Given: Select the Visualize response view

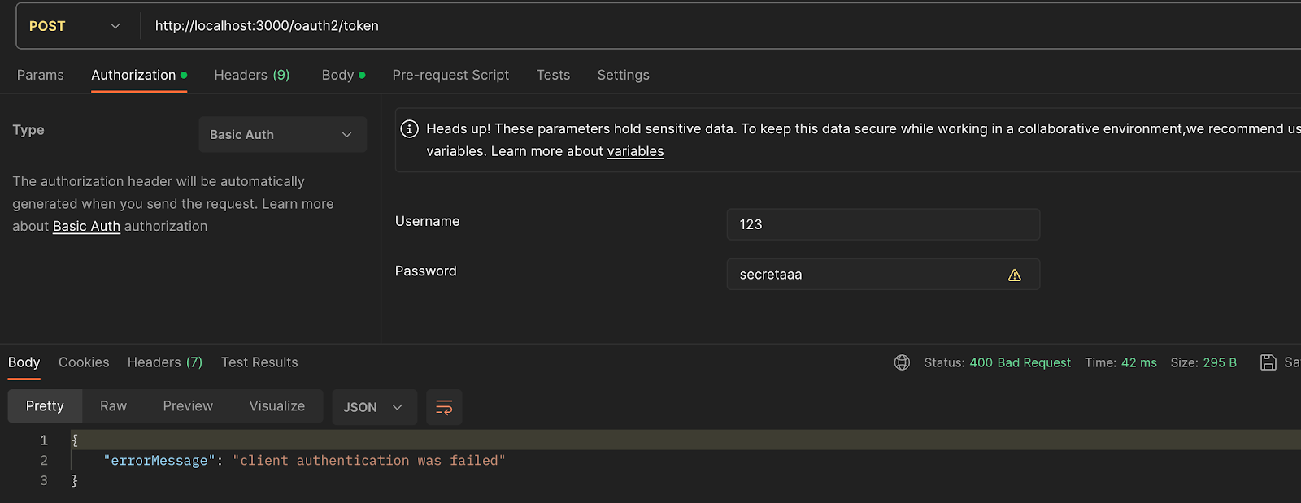Looking at the screenshot, I should [276, 406].
